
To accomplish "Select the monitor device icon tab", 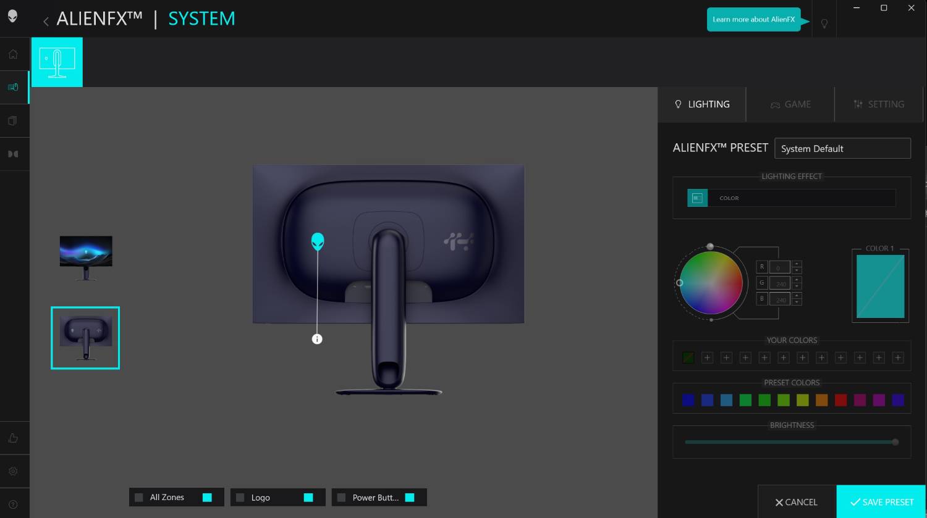I will point(57,62).
